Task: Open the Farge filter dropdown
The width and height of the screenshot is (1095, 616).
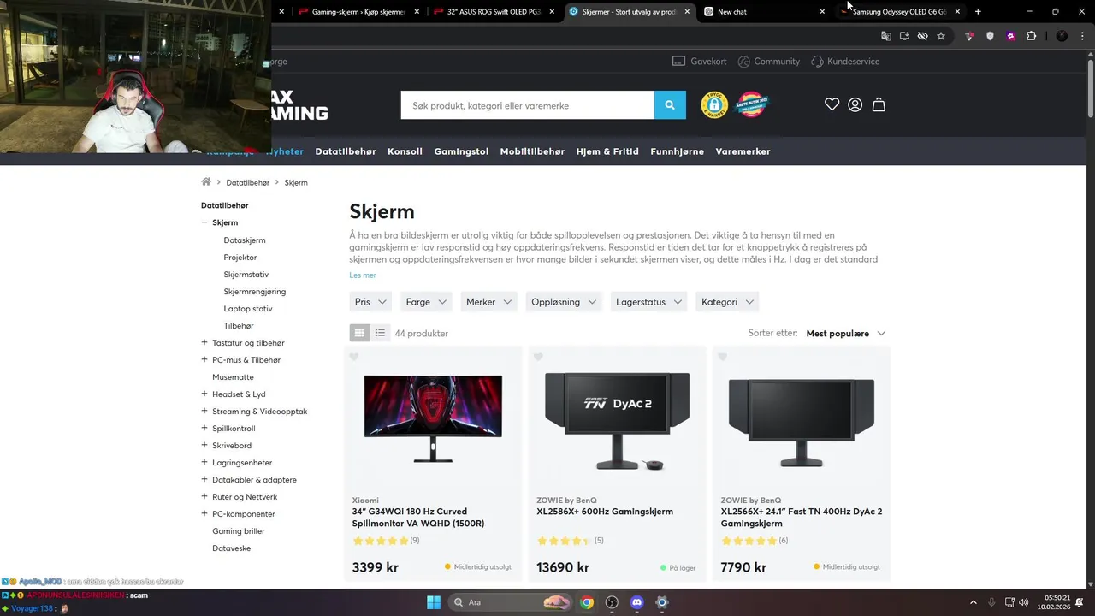Action: coord(426,302)
